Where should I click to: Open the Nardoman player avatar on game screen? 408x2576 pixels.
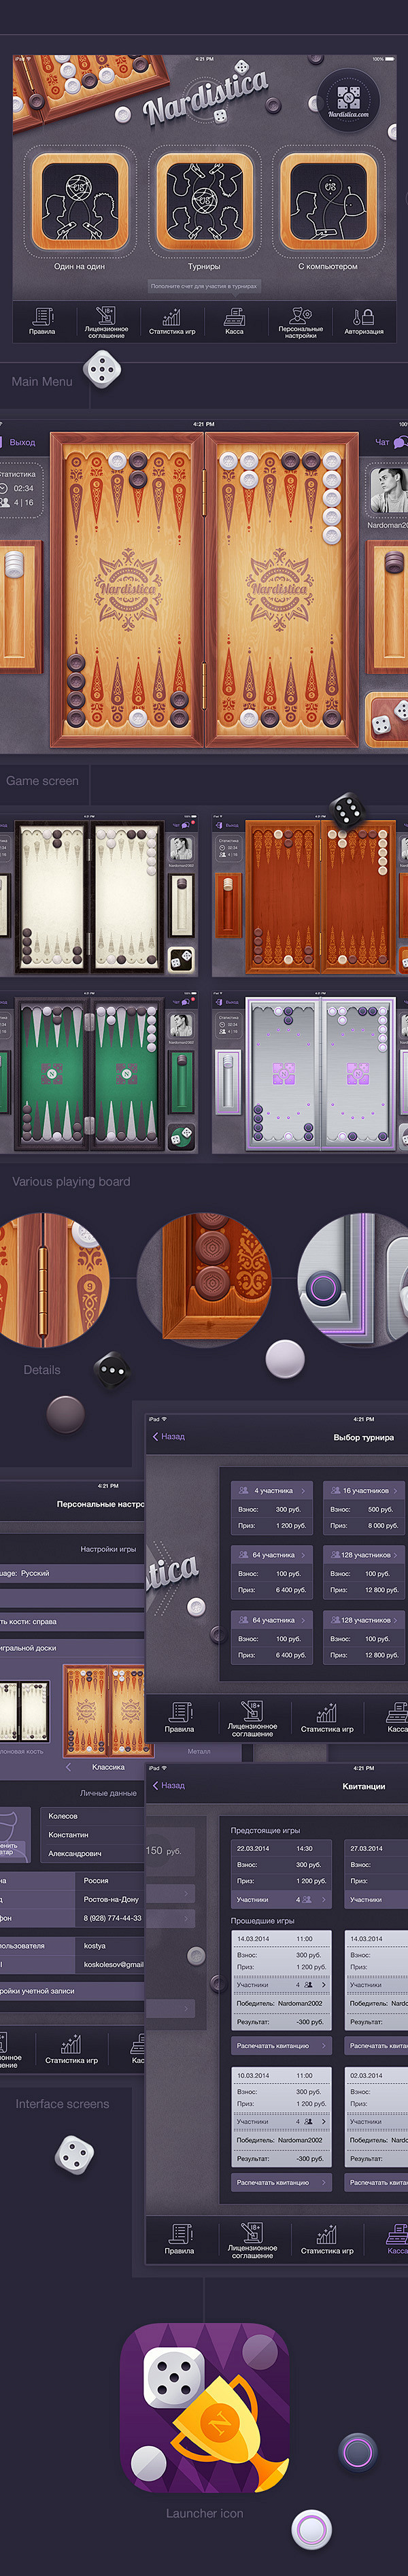click(388, 490)
